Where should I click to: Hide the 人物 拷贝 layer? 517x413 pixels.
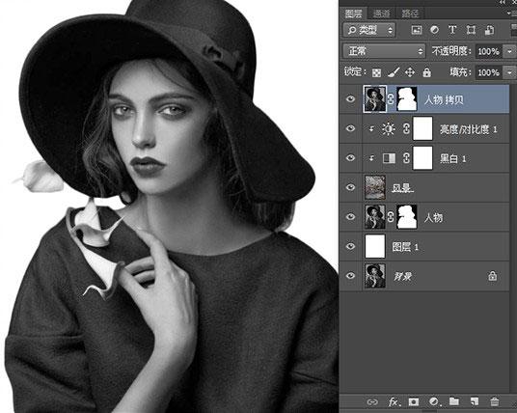click(x=350, y=98)
